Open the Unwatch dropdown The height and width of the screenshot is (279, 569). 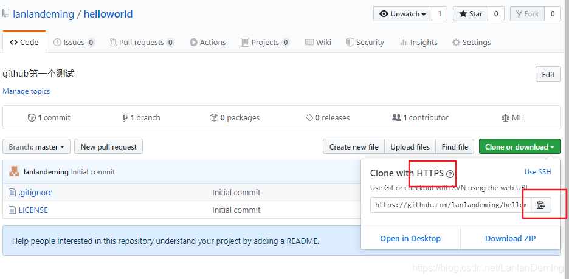tap(402, 14)
